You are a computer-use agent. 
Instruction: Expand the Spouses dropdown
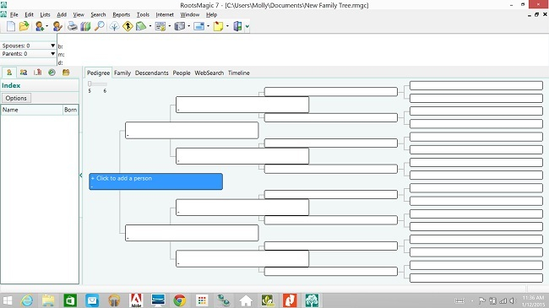click(x=53, y=46)
